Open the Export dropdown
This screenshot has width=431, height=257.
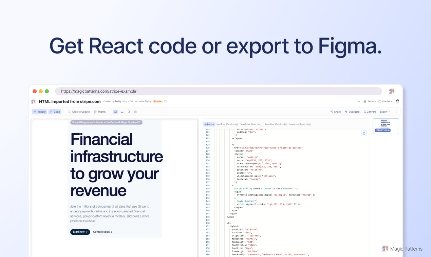click(385, 112)
